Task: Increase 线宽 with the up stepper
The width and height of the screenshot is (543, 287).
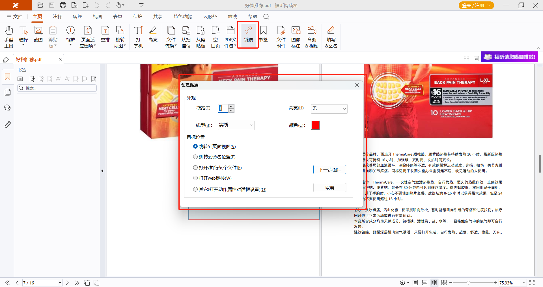Action: 231,106
